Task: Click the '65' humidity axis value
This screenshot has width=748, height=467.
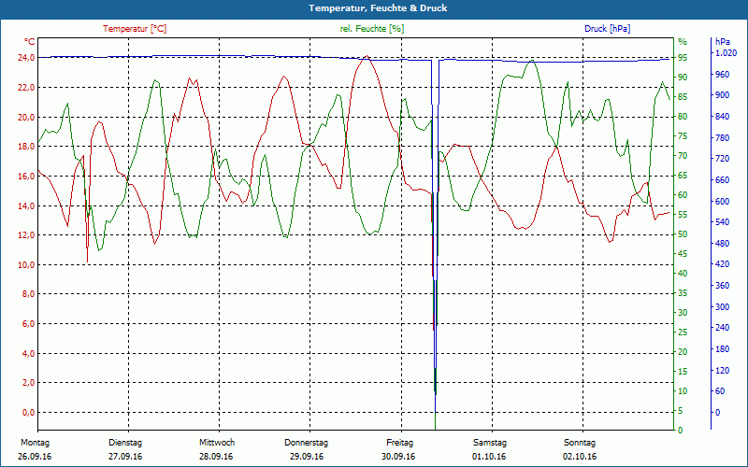Action: [x=683, y=176]
